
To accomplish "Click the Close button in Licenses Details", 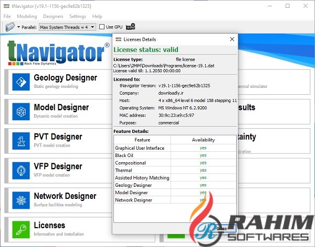I will click(x=222, y=229).
